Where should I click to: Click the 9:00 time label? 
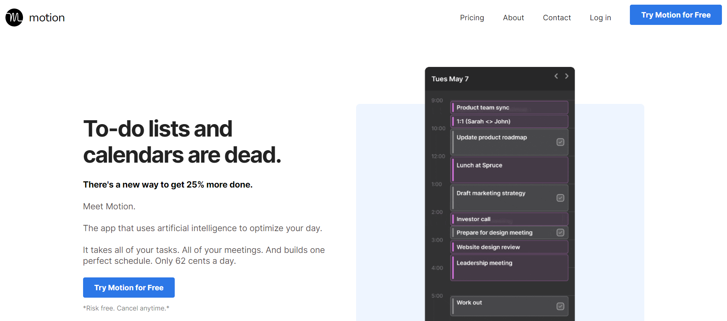coord(437,100)
